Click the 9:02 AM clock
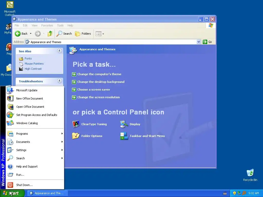 click(x=253, y=193)
